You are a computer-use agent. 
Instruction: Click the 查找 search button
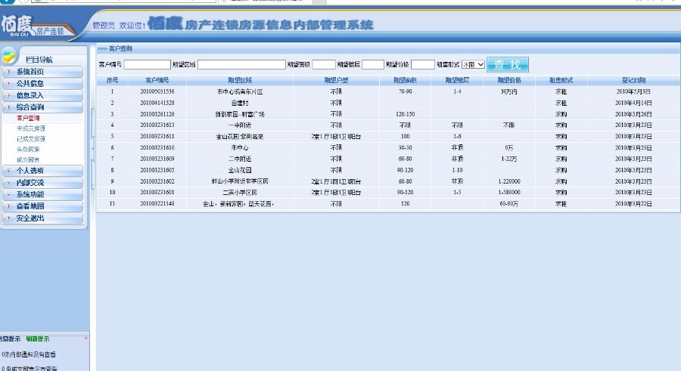pyautogui.click(x=507, y=65)
